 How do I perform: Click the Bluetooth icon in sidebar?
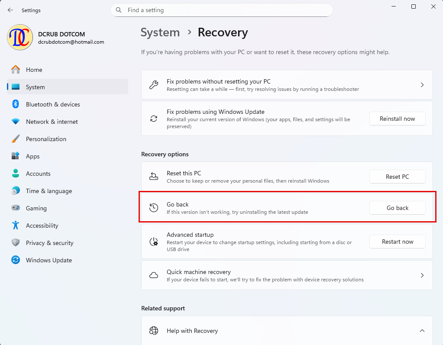pos(16,104)
